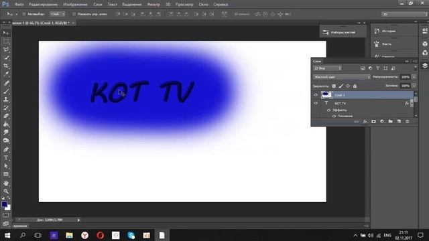Screen dimensions: 429x241
Task: Toggle lock transparent pixels
Action: [334, 86]
